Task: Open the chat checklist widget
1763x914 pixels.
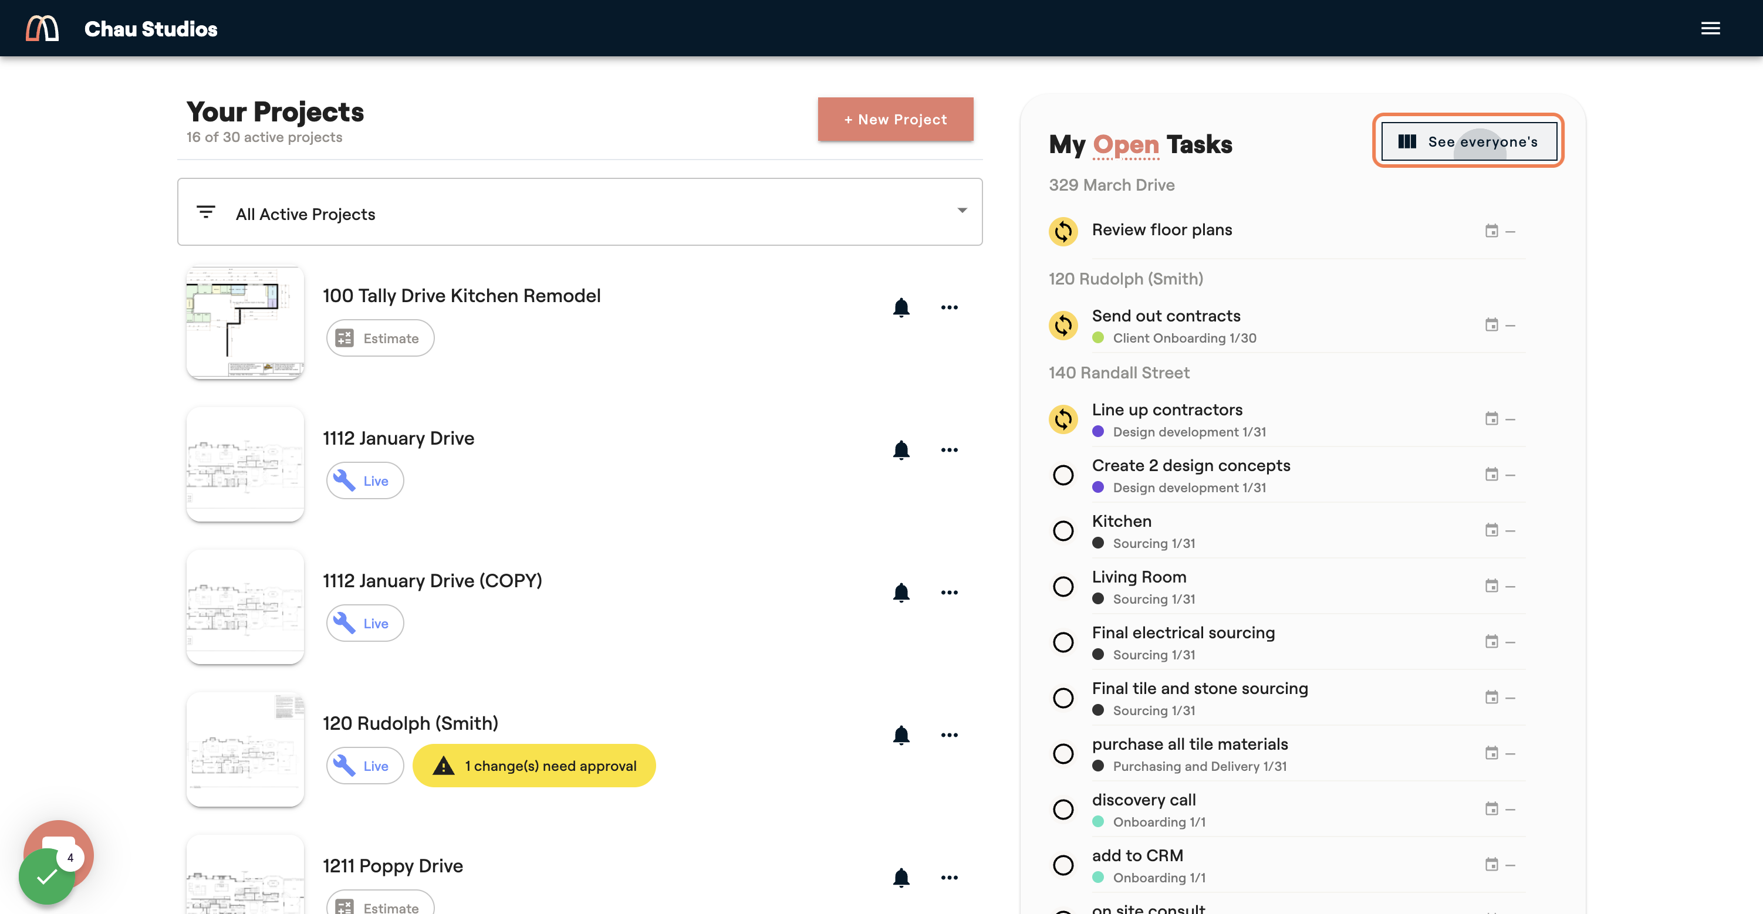Action: click(x=46, y=876)
